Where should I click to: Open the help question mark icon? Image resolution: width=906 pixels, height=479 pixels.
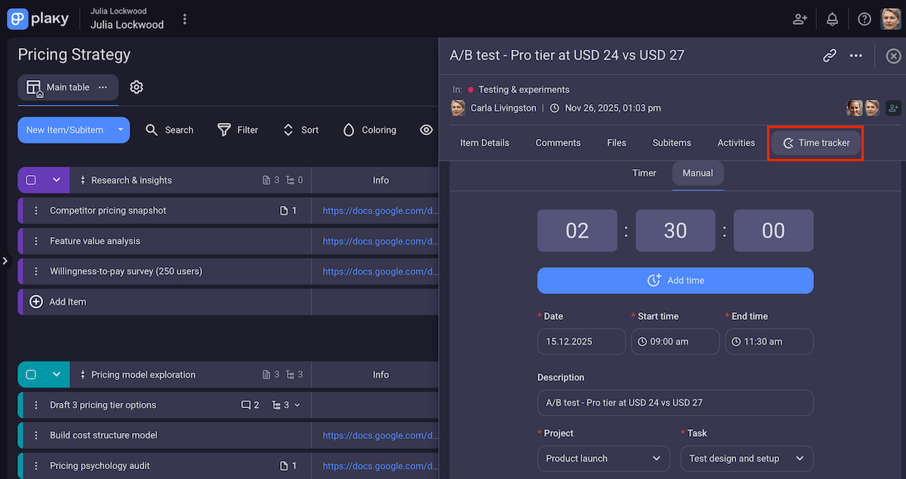coord(864,20)
